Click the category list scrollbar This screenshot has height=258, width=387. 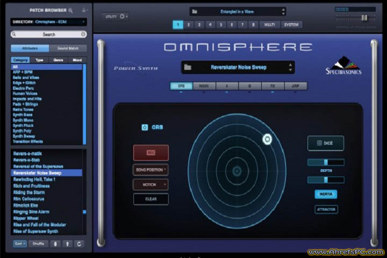point(84,104)
